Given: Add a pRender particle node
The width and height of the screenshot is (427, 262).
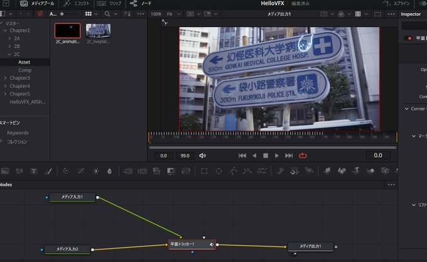Looking at the screenshot, I should pyautogui.click(x=309, y=171).
